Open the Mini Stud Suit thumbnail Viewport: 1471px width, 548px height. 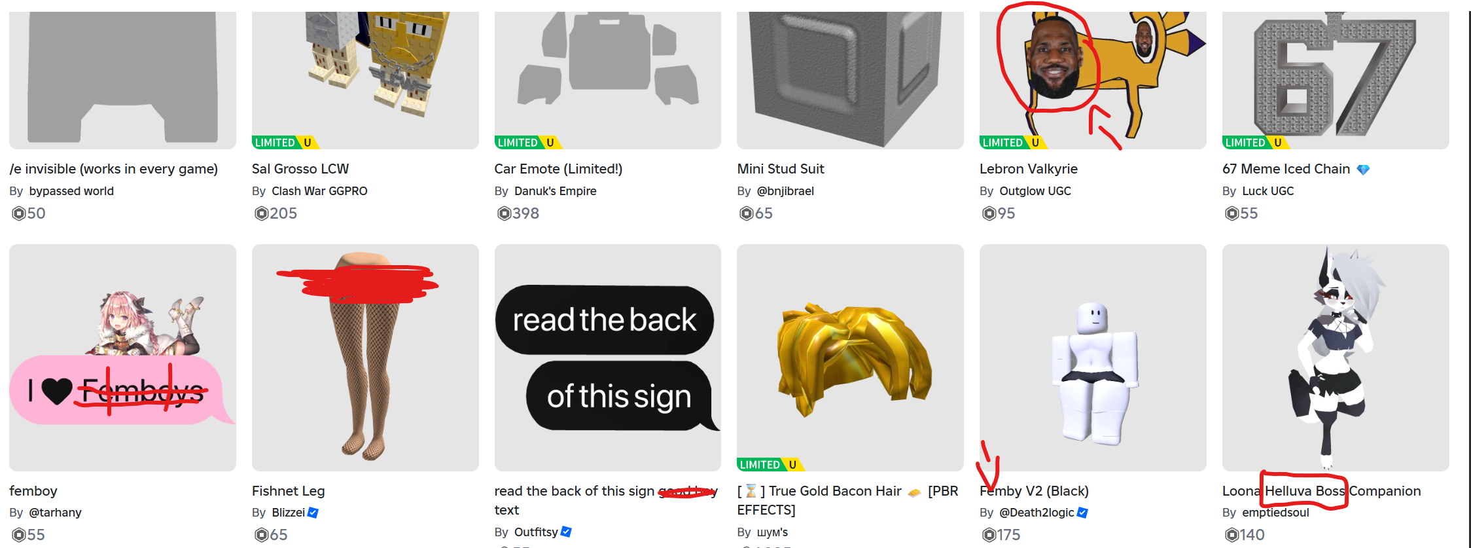pos(850,80)
